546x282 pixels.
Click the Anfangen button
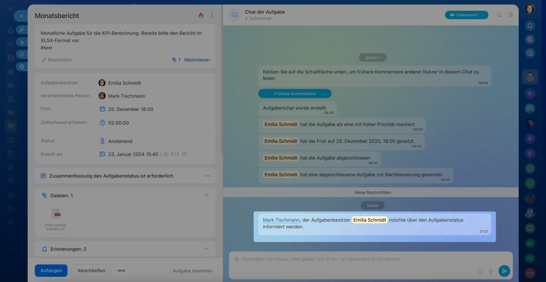click(x=51, y=270)
